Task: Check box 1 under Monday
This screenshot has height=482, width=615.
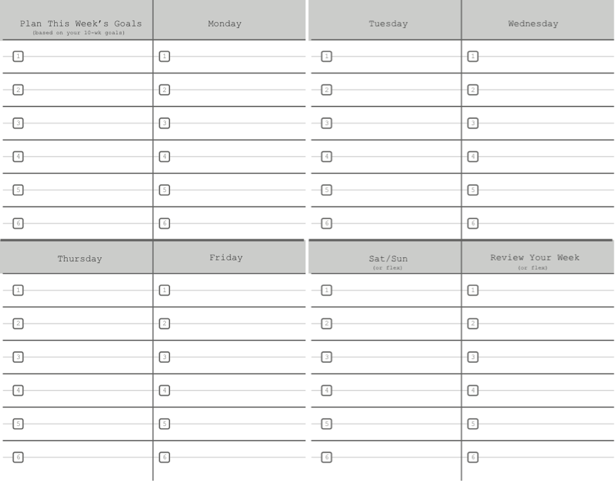Action: pyautogui.click(x=164, y=57)
